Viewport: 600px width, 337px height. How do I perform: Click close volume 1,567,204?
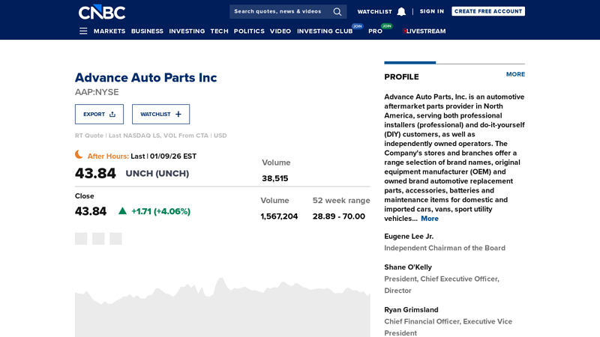pos(279,216)
